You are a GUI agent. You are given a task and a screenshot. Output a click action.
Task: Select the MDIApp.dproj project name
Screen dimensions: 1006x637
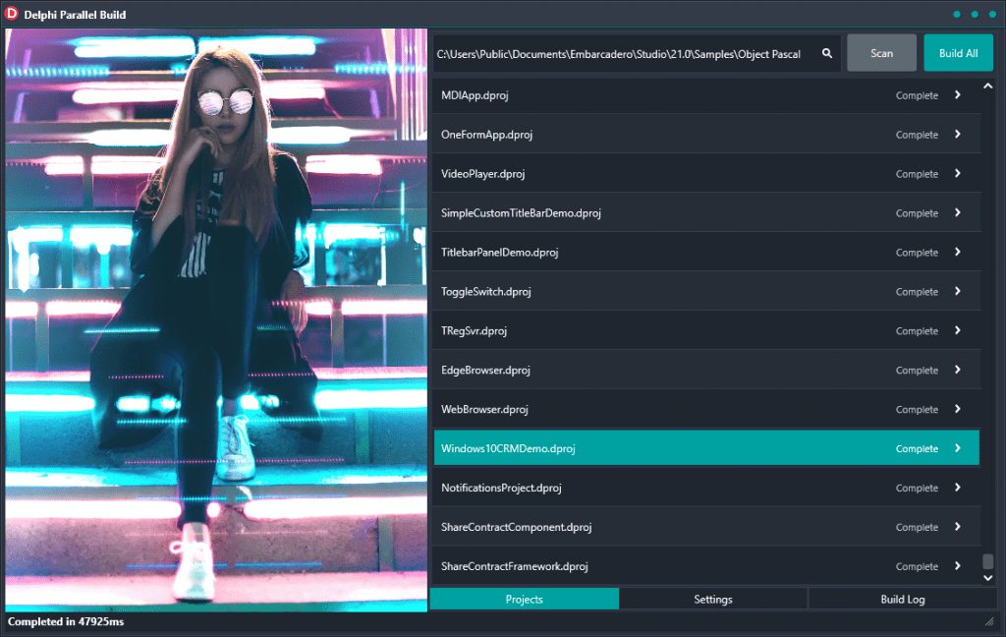[x=475, y=95]
